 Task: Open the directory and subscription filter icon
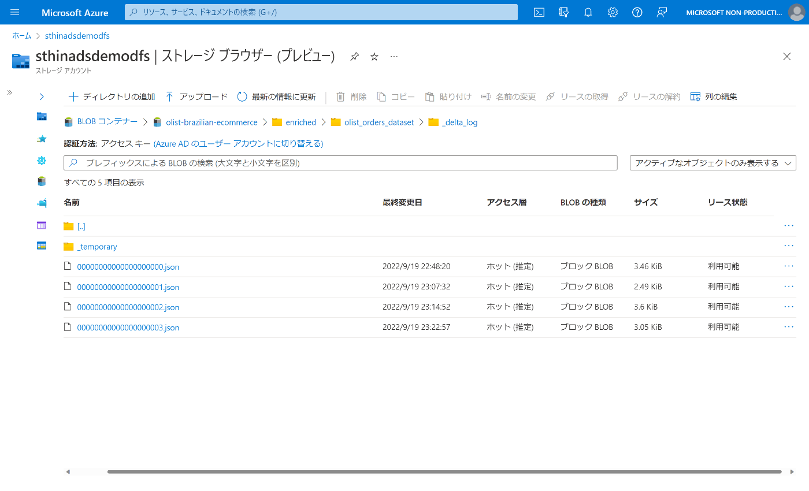pos(564,12)
